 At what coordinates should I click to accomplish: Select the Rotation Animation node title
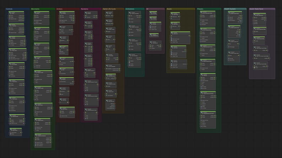click(x=135, y=27)
